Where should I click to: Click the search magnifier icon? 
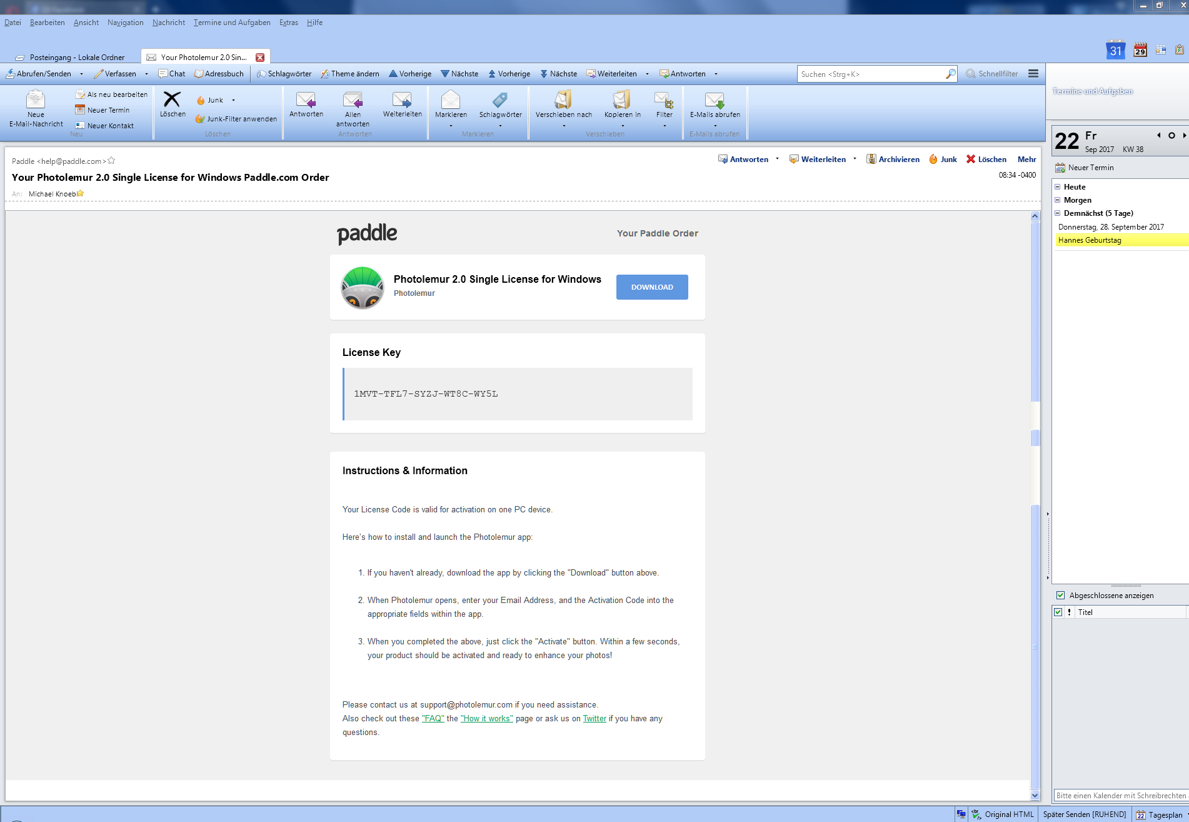(950, 74)
